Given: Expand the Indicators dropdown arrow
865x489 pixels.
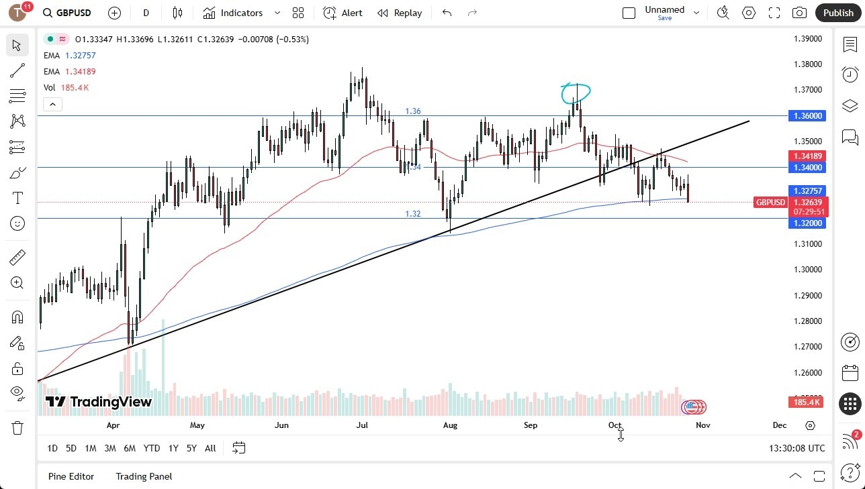Looking at the screenshot, I should [x=276, y=13].
